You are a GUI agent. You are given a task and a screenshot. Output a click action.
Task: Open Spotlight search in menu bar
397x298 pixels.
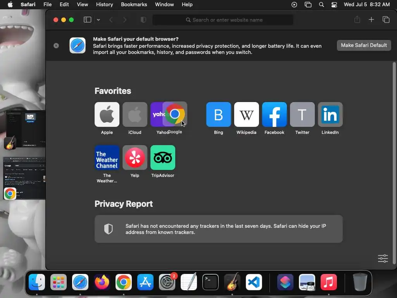(321, 5)
